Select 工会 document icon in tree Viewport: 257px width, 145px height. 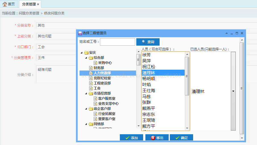click(91, 88)
